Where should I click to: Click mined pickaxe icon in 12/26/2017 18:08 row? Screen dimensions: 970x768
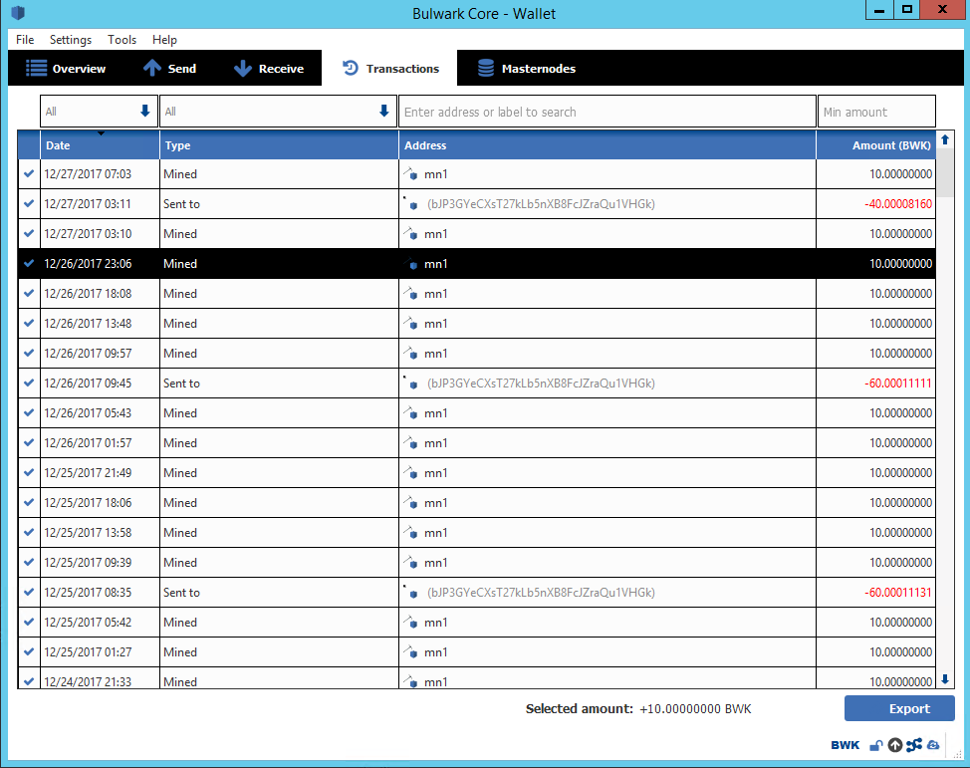pos(410,293)
